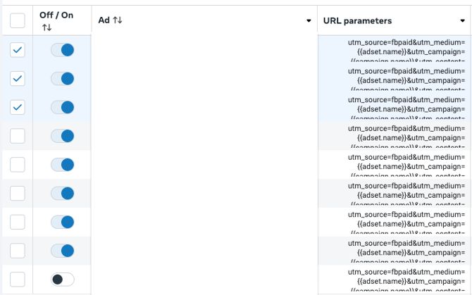This screenshot has height=295, width=472.
Task: Turn off the first row's ad toggle
Action: pos(63,50)
